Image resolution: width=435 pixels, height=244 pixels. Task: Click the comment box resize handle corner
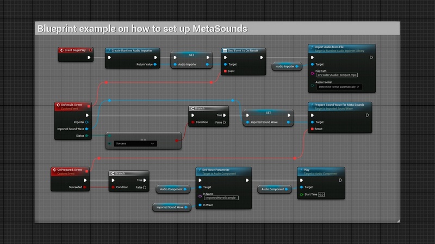(397, 220)
